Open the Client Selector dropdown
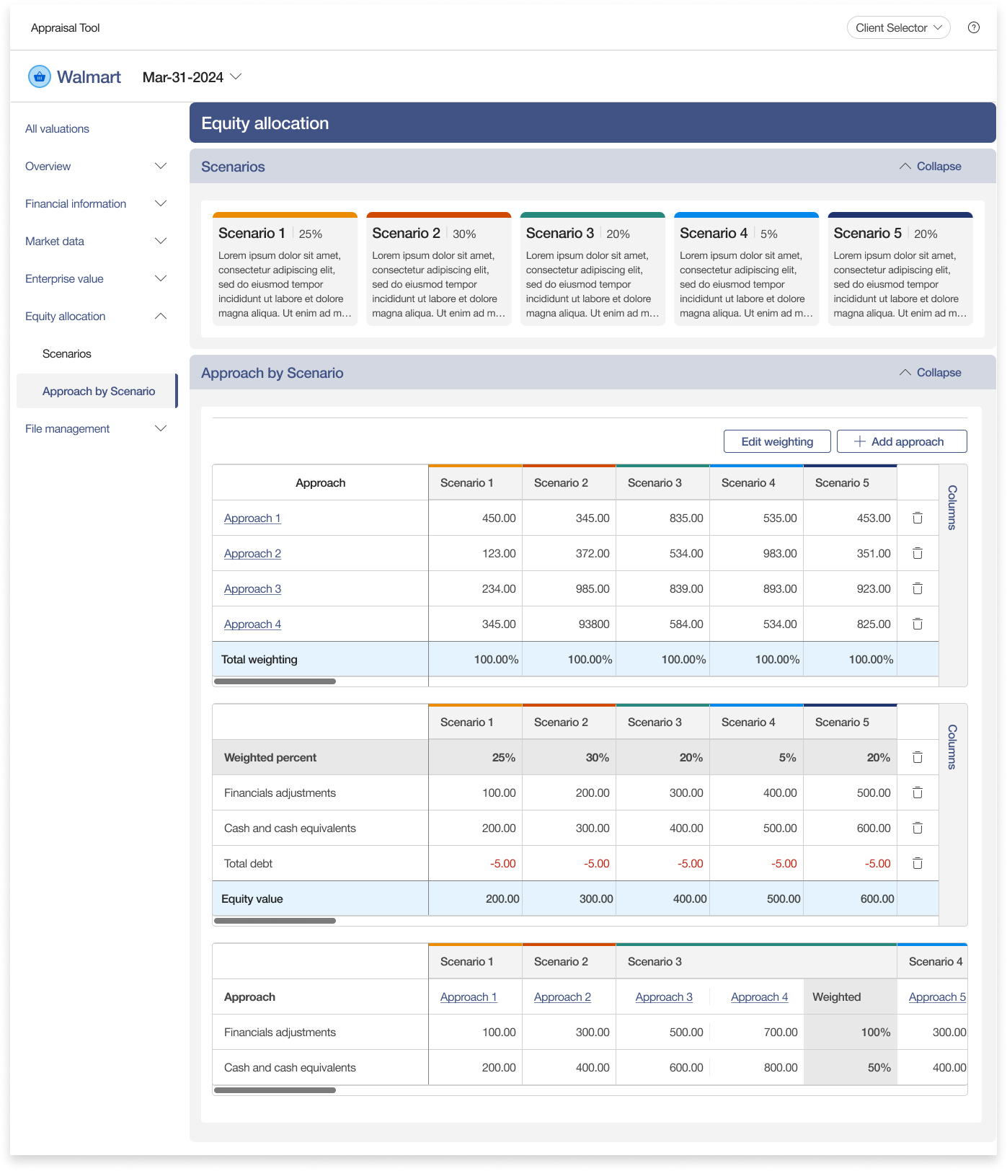The width and height of the screenshot is (1007, 1171). click(898, 27)
